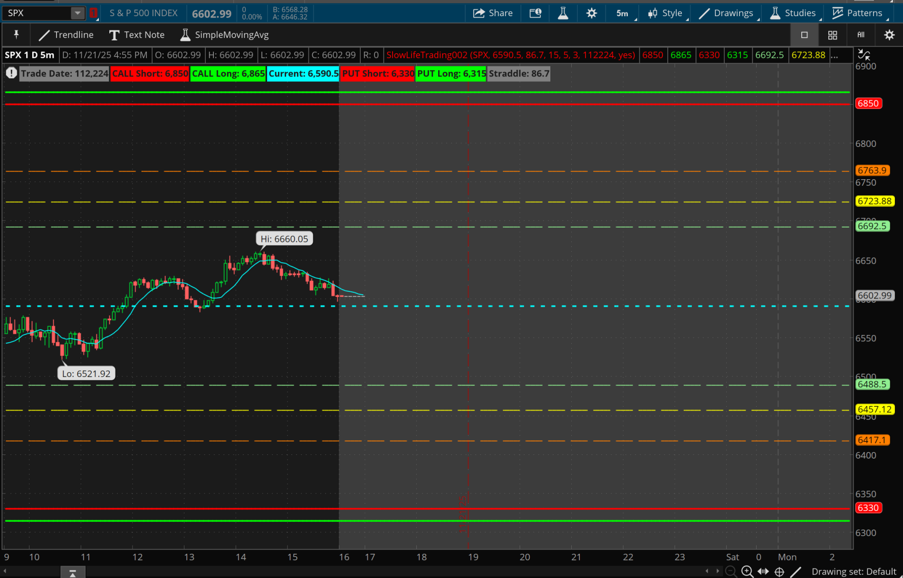Open chart settings gear next to 5m
The image size is (903, 578).
591,13
